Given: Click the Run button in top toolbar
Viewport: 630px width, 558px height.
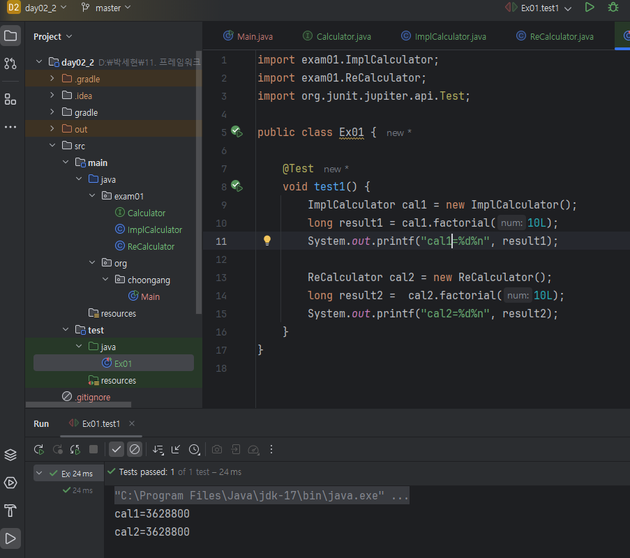Looking at the screenshot, I should click(x=590, y=8).
